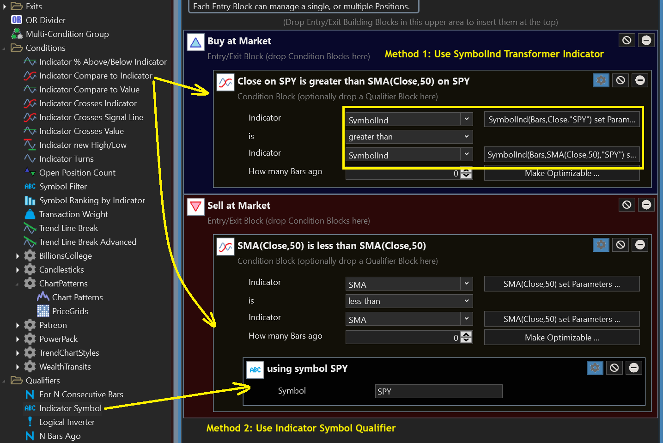
Task: Click Make Optimizable in Sell condition
Action: 561,338
